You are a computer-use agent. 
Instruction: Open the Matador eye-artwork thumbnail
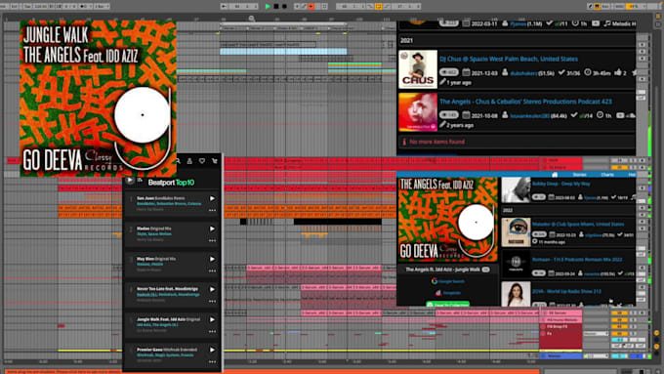point(516,232)
